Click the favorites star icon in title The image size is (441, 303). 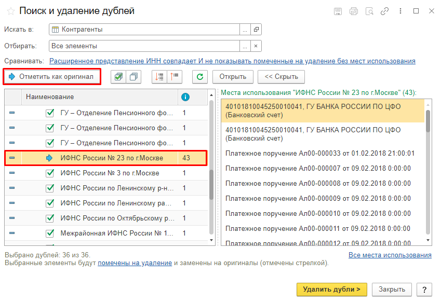pos(10,11)
